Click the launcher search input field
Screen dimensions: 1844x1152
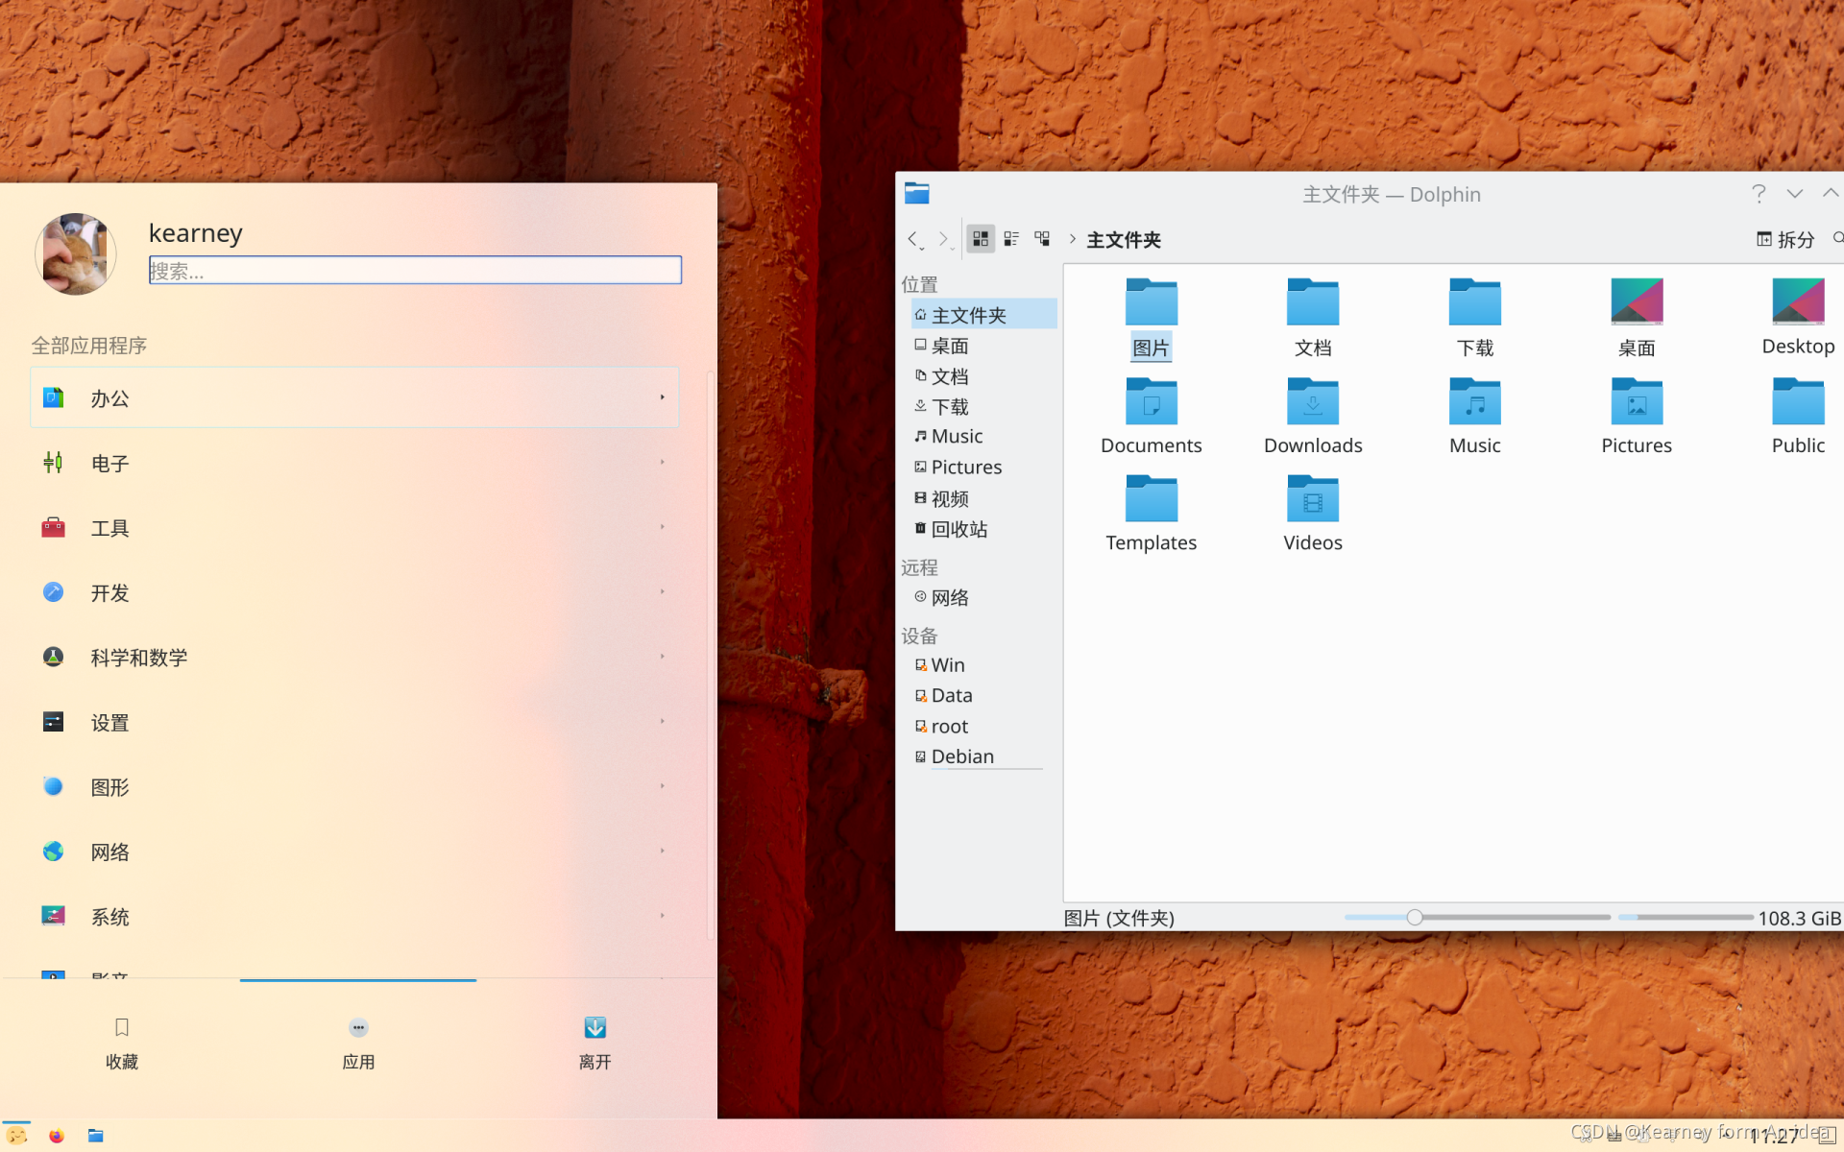coord(415,271)
